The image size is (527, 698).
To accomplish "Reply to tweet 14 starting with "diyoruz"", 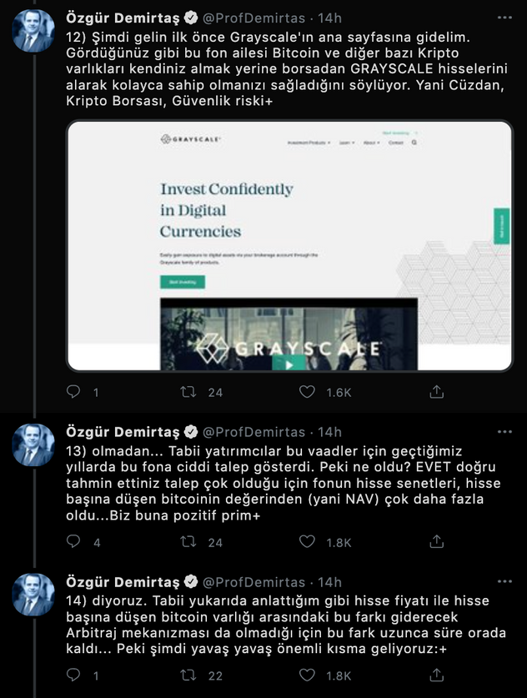I will click(74, 675).
